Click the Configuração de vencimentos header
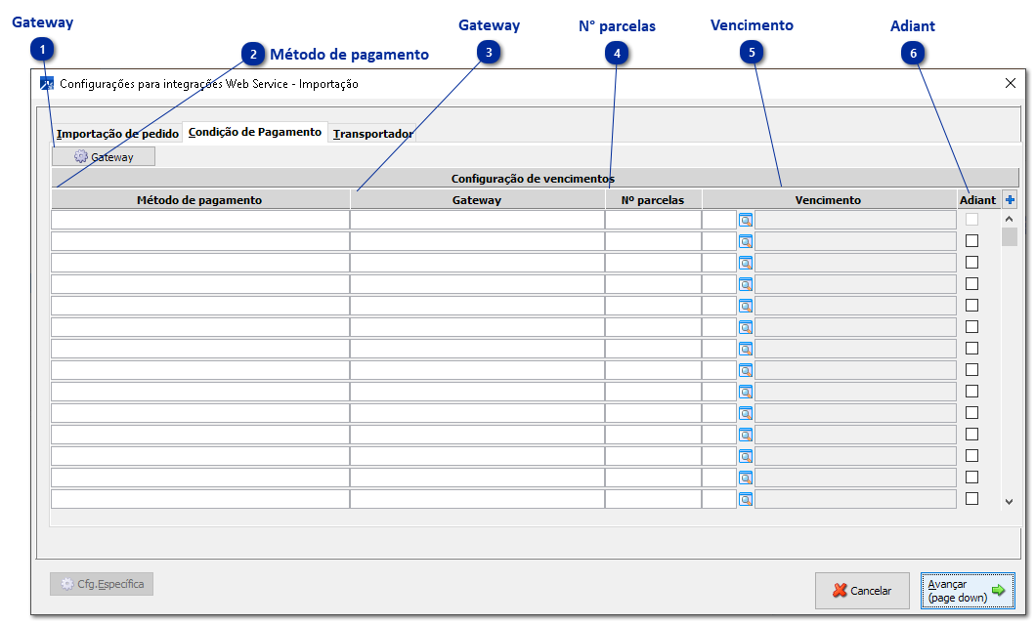 (x=535, y=178)
